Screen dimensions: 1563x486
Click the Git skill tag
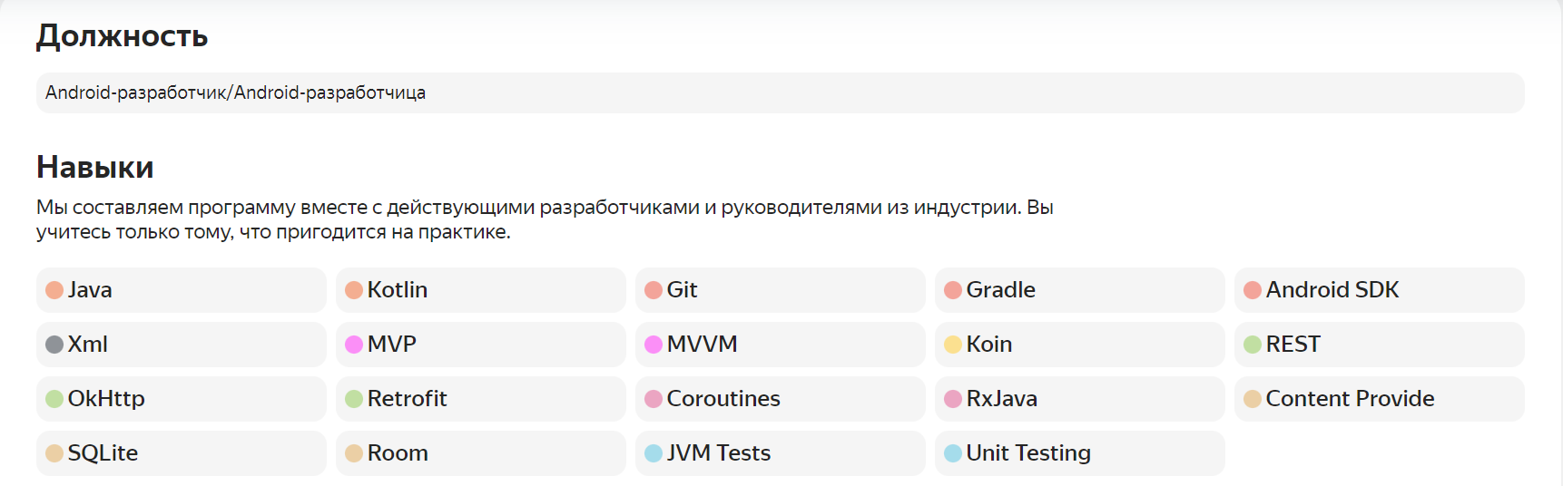click(780, 290)
